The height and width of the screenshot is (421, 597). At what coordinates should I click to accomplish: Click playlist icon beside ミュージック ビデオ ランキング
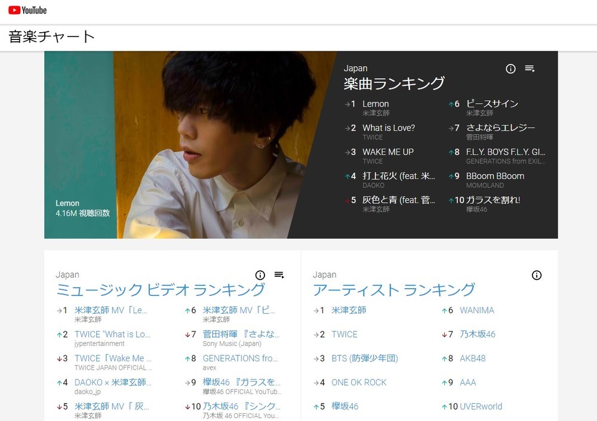[x=279, y=275]
